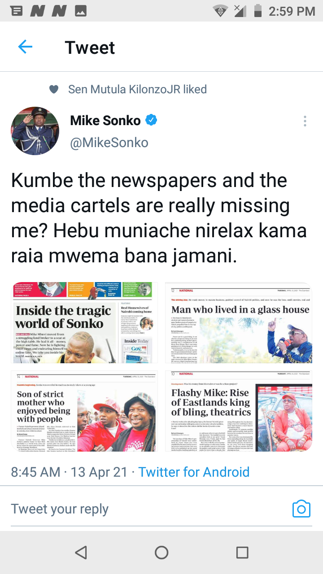Screen dimensions: 323x574
Task: Tap the heart icon beside liked notice
Action: [x=54, y=89]
